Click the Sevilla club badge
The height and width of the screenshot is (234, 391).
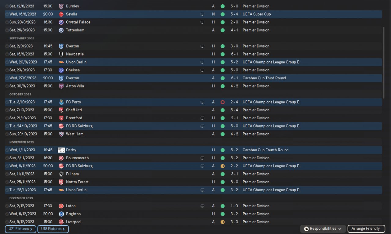[61, 14]
